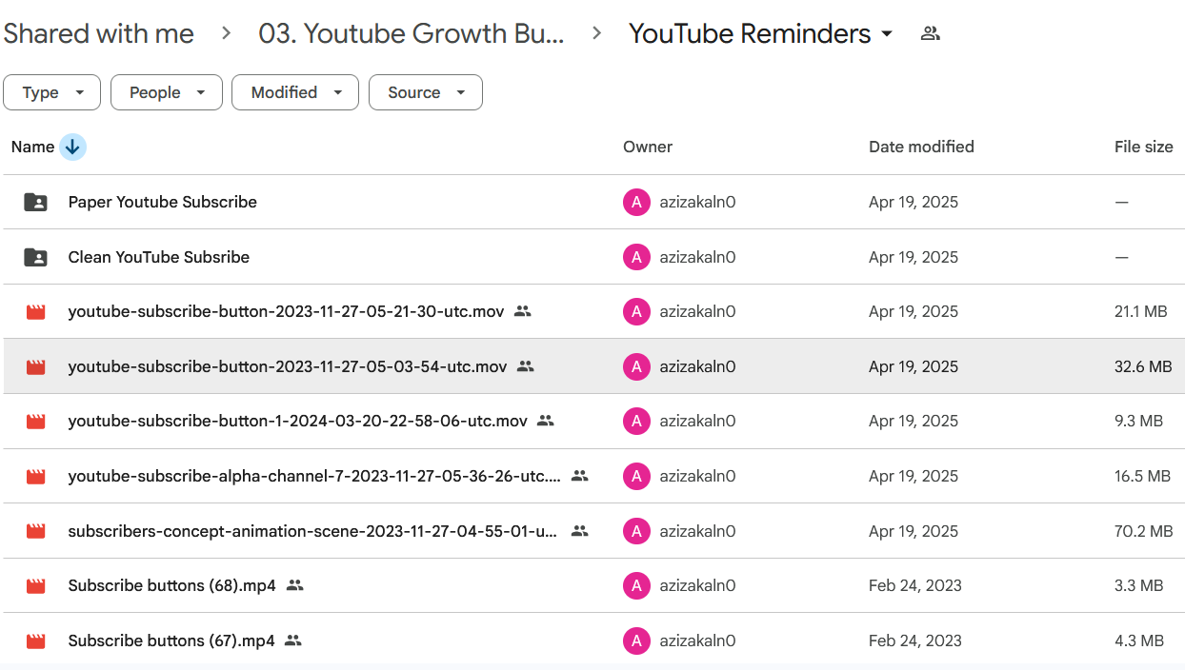Click the shared-folder people icon beside YouTube Reminders
Screen dimensions: 1185x670
(x=931, y=34)
